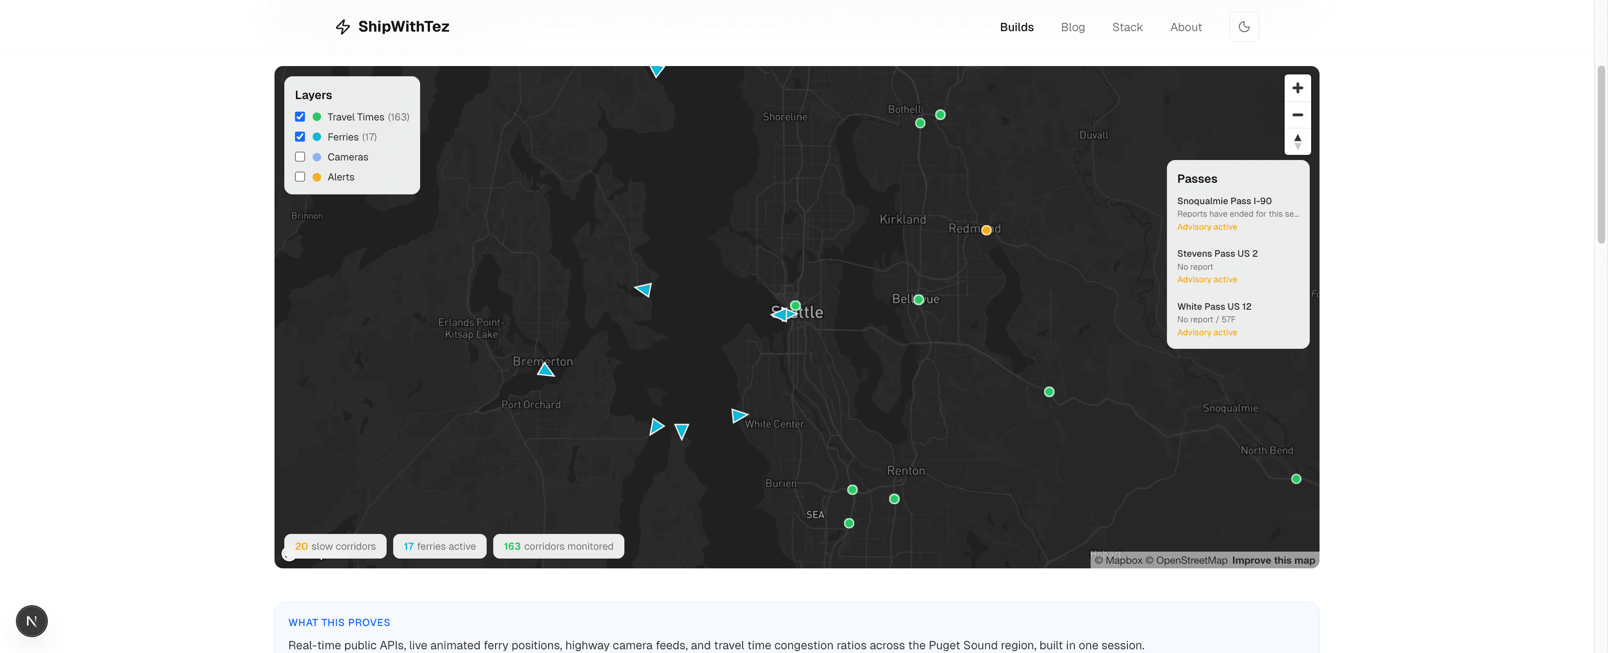Zoom in using the map plus control

click(x=1298, y=88)
